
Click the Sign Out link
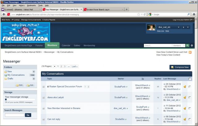[x=161, y=31]
